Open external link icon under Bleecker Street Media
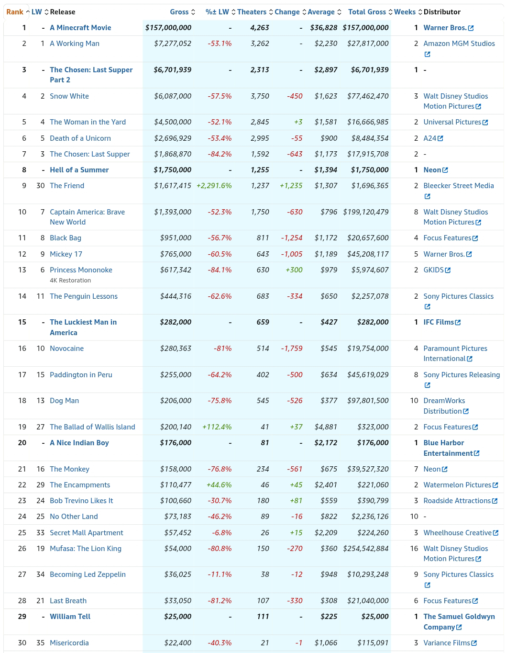 point(427,196)
